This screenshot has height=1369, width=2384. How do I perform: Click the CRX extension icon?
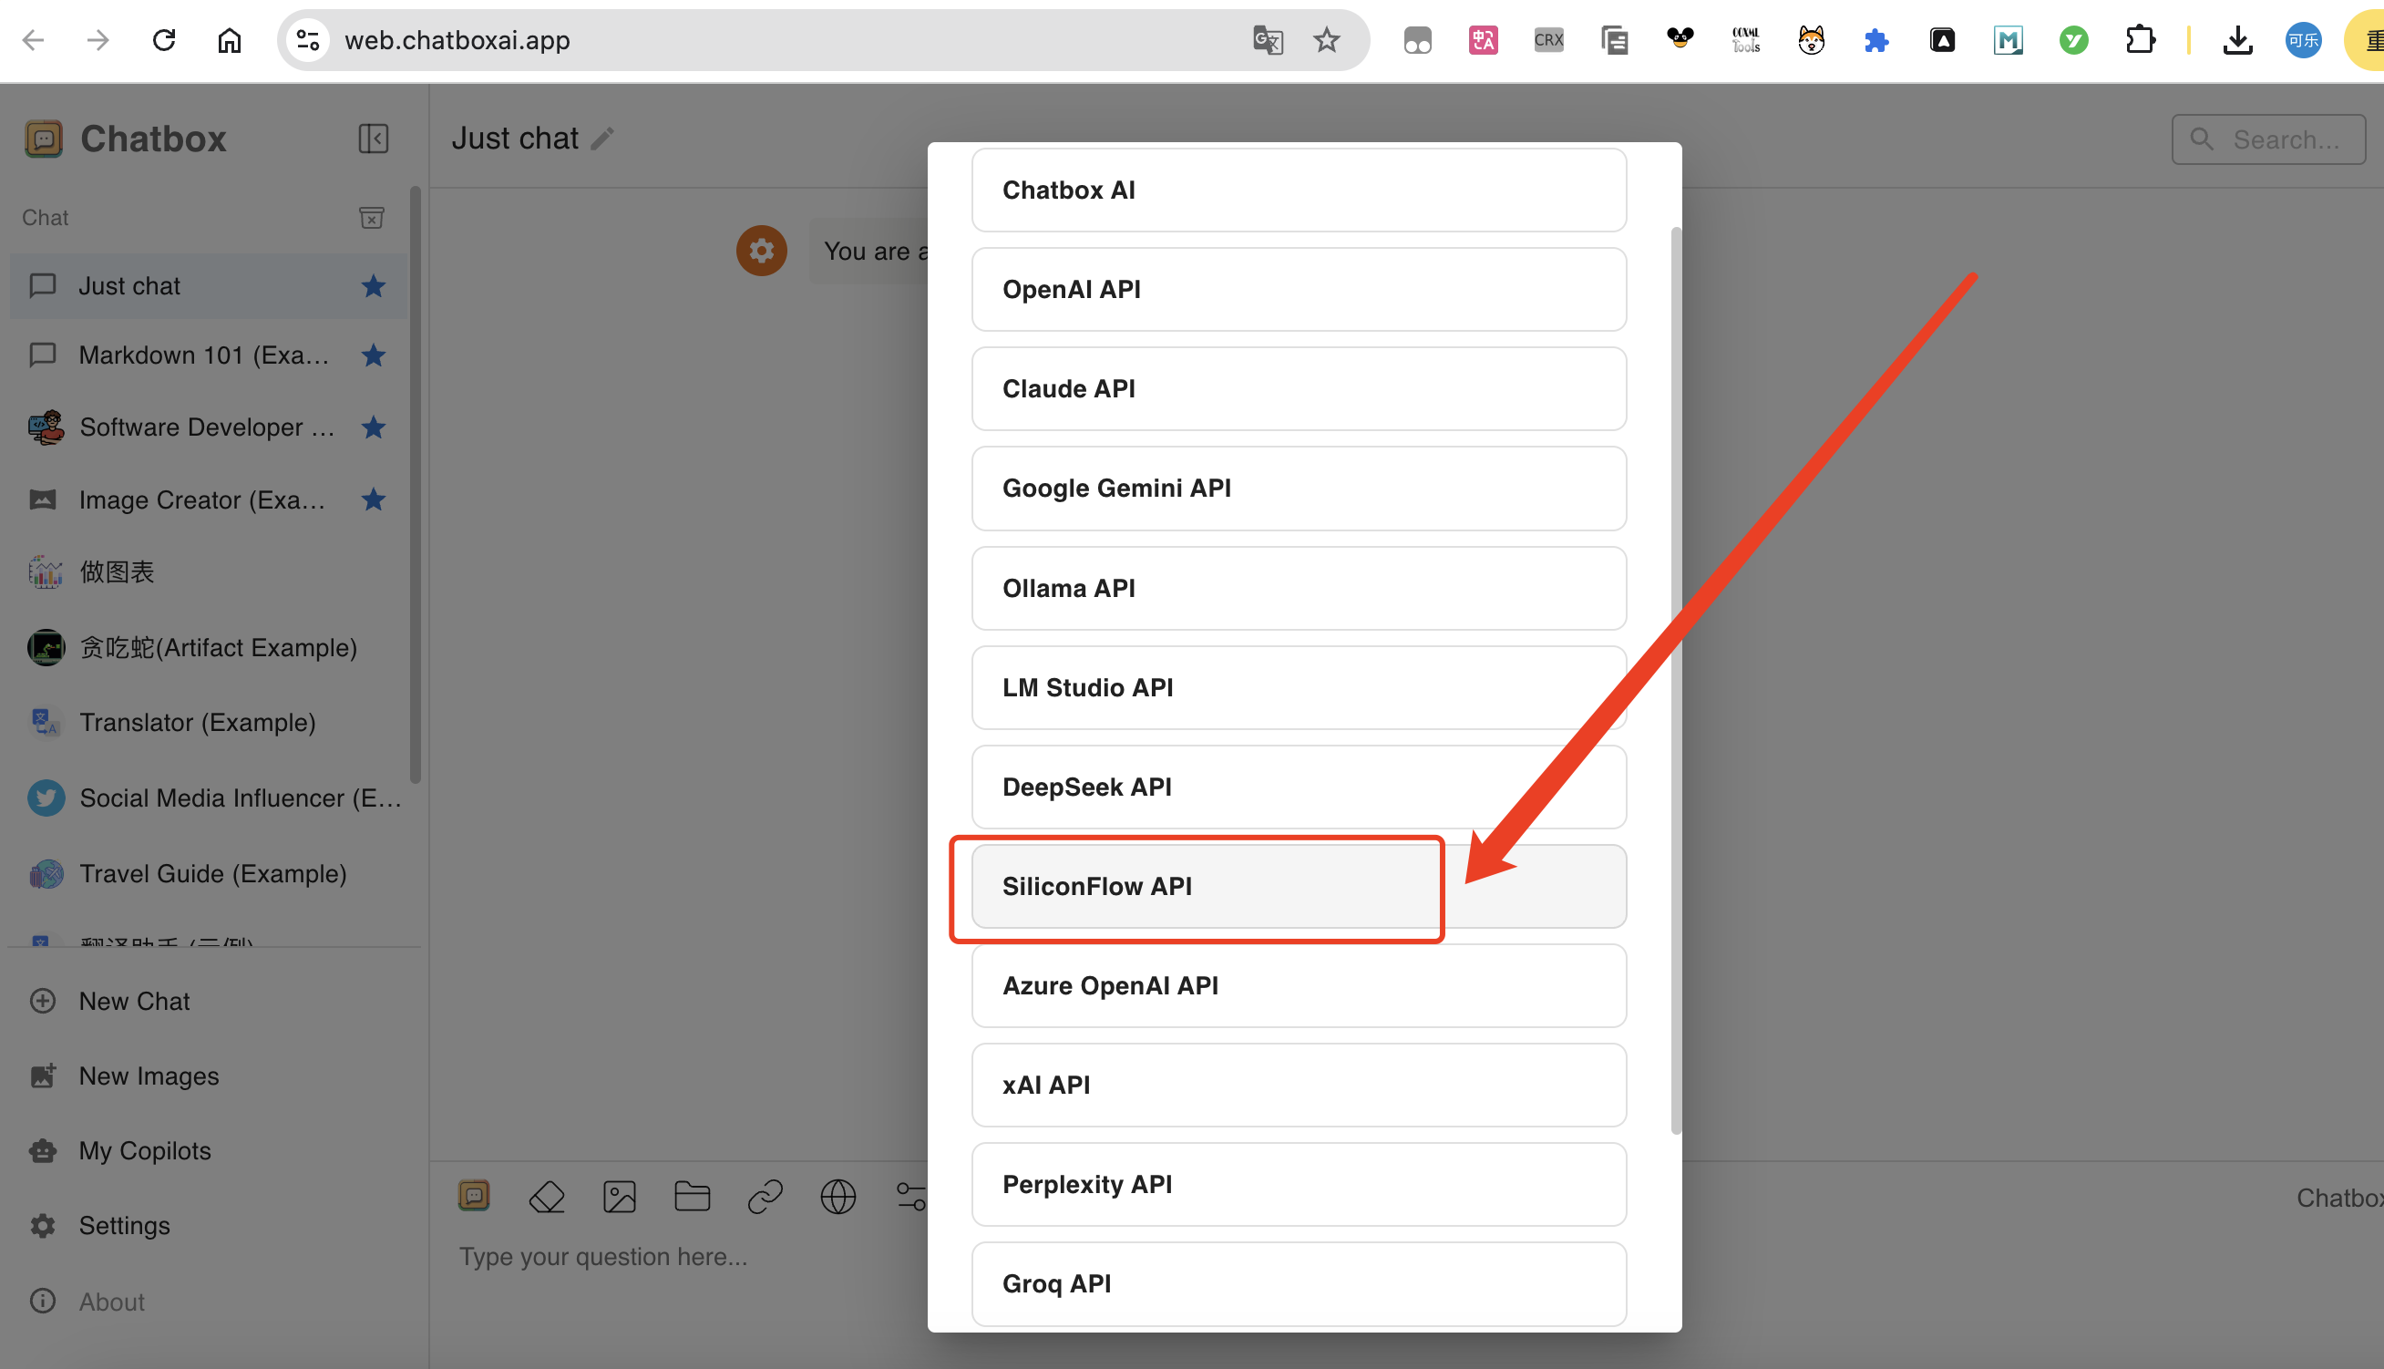coord(1548,40)
